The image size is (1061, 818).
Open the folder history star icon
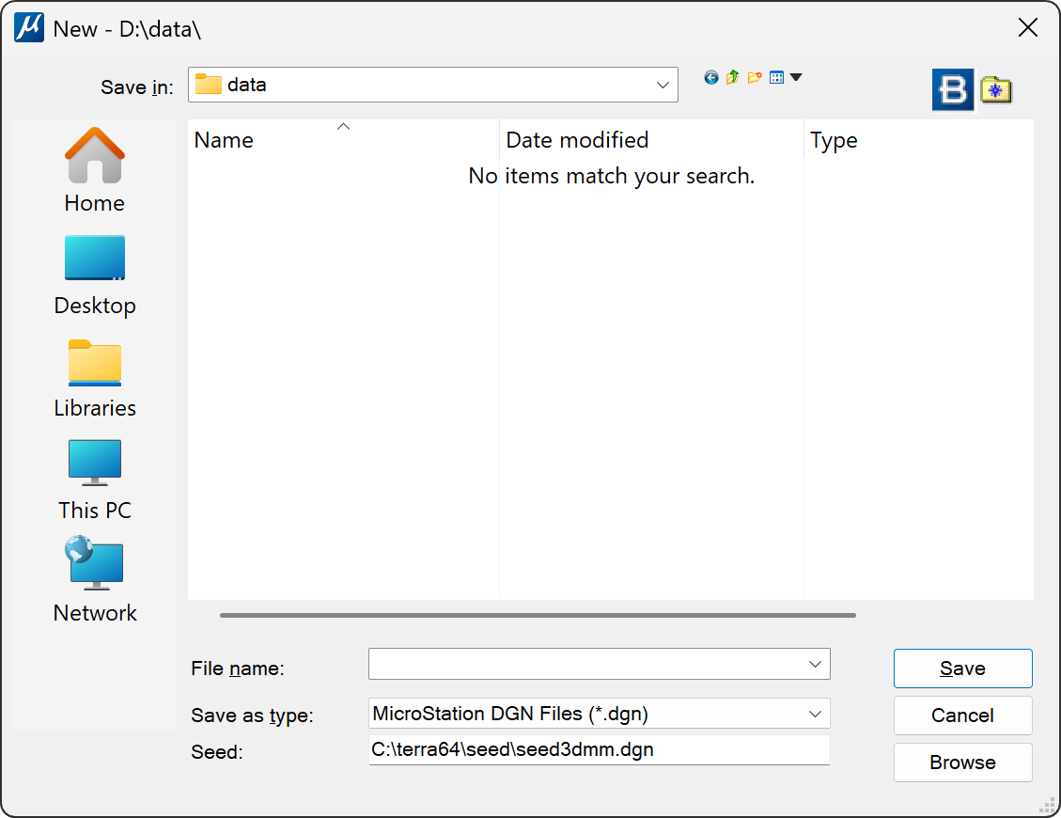[996, 89]
